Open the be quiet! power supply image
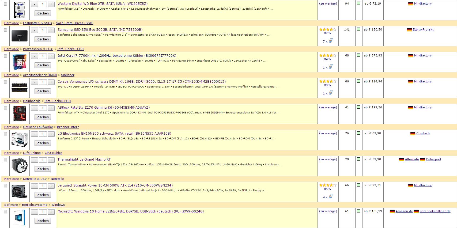 point(20,191)
